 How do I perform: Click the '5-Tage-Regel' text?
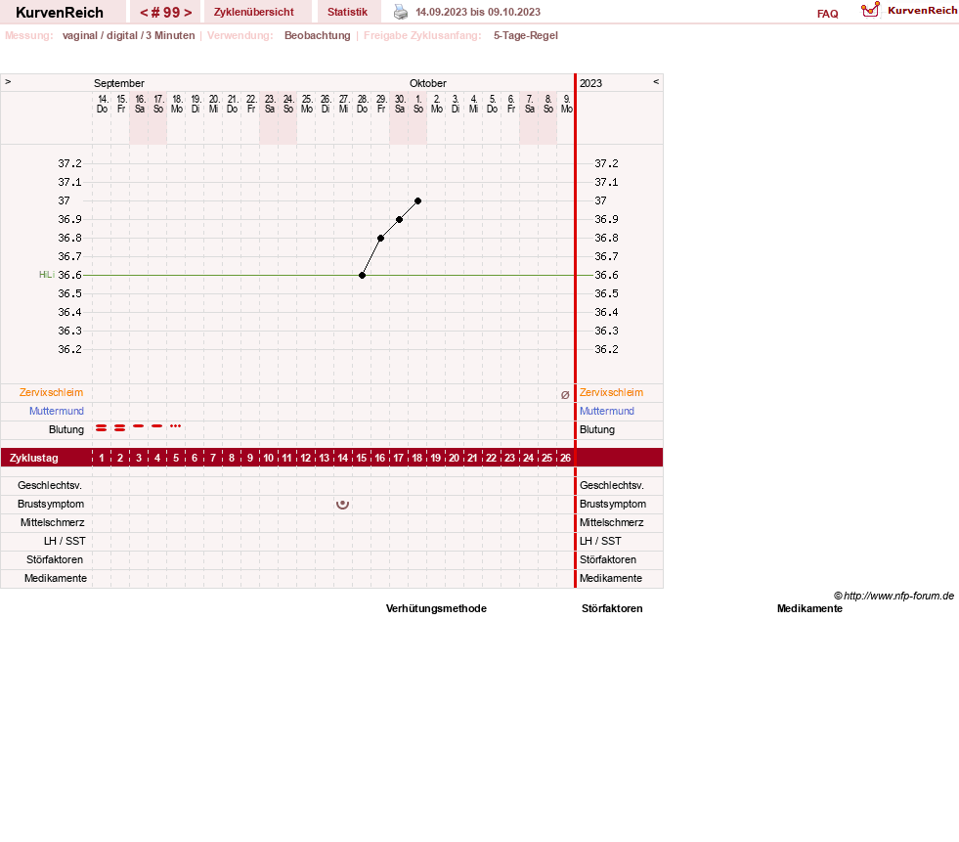[526, 35]
